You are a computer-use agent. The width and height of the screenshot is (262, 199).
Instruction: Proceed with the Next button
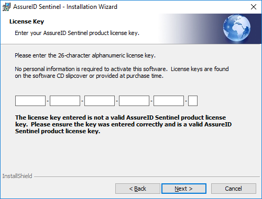[184, 189]
